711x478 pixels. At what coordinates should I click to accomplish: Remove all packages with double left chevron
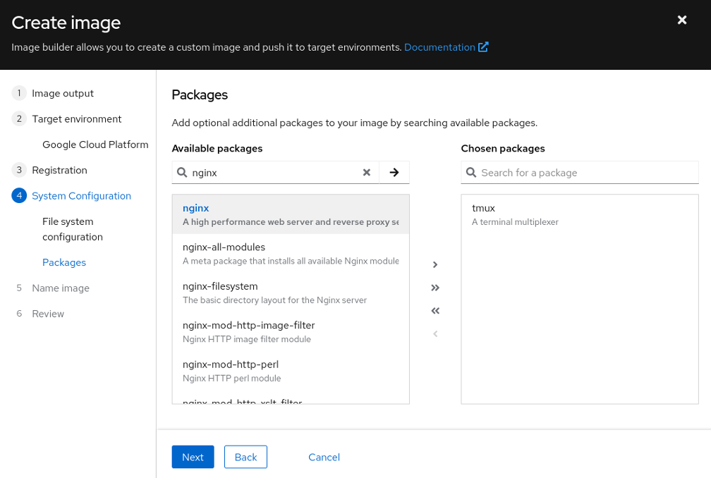pyautogui.click(x=435, y=311)
